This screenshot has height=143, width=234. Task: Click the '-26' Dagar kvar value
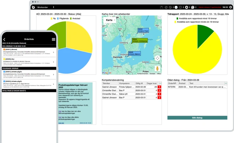(156, 87)
